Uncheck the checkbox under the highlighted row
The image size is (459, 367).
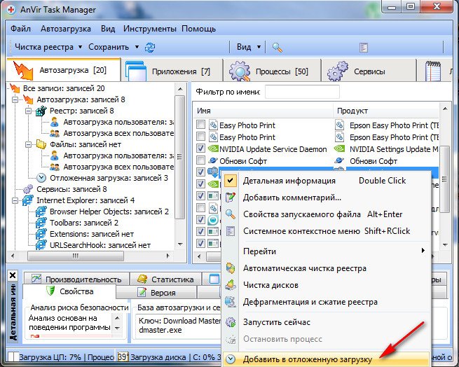pos(200,183)
